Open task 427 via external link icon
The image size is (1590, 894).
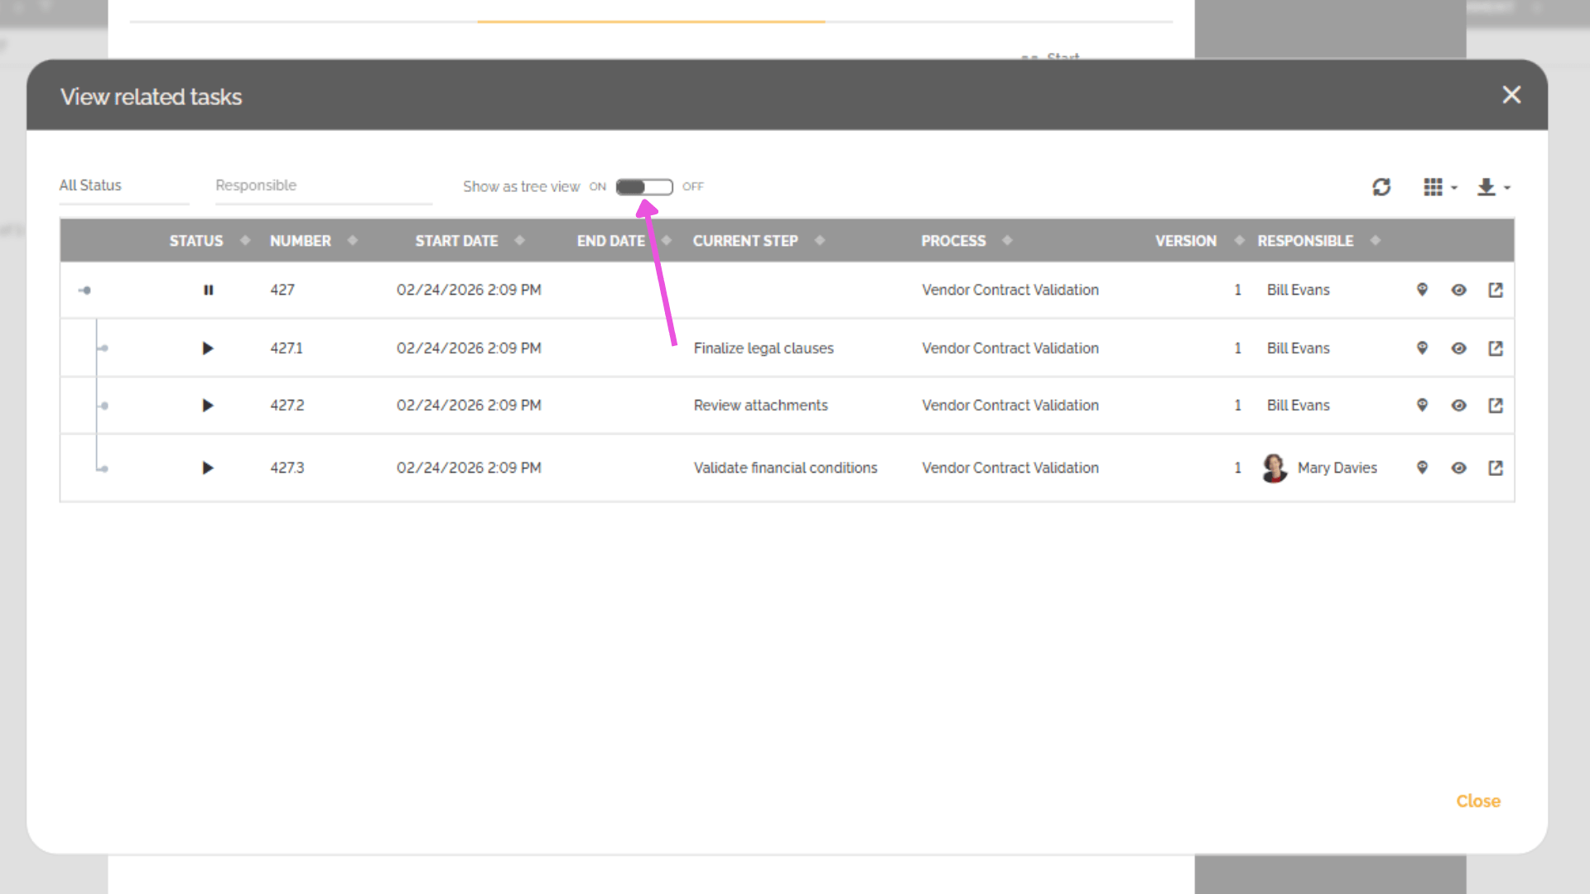pos(1496,290)
